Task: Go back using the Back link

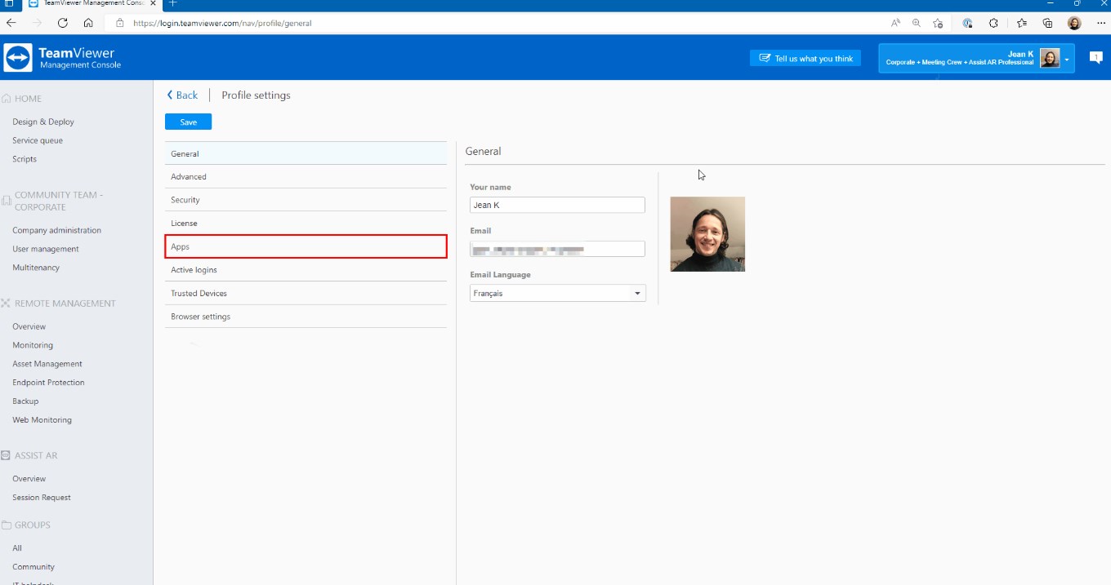Action: coord(182,95)
